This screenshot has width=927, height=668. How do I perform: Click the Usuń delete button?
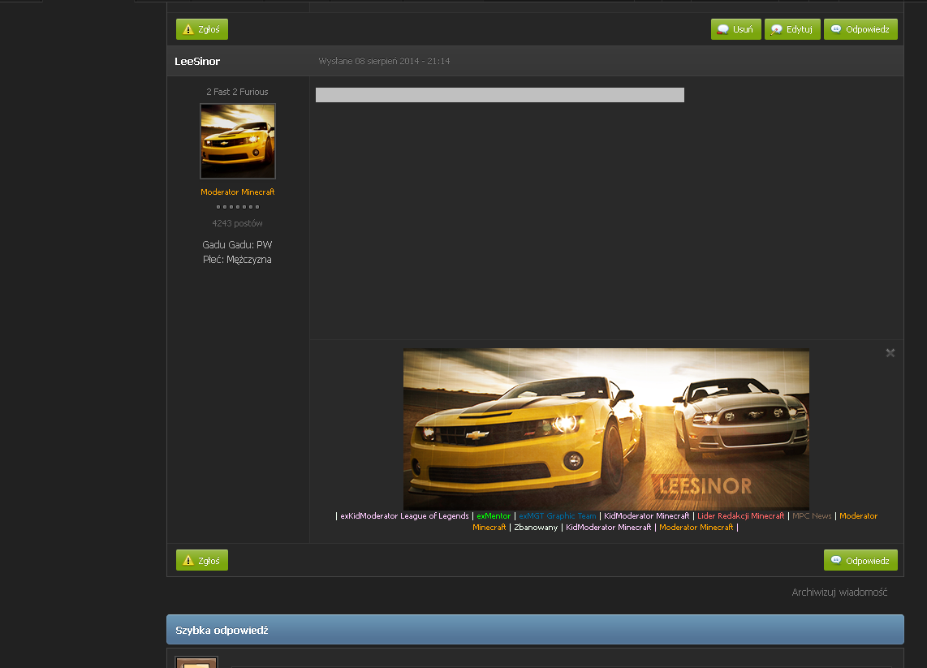tap(735, 29)
